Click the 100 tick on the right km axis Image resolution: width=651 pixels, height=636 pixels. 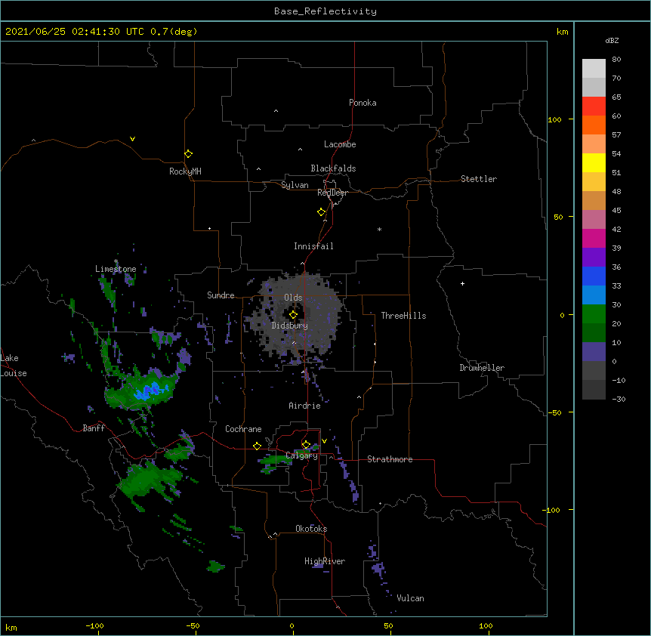click(554, 119)
